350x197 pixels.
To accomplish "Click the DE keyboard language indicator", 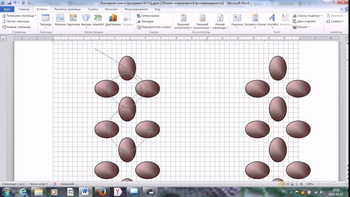I will tap(284, 192).
